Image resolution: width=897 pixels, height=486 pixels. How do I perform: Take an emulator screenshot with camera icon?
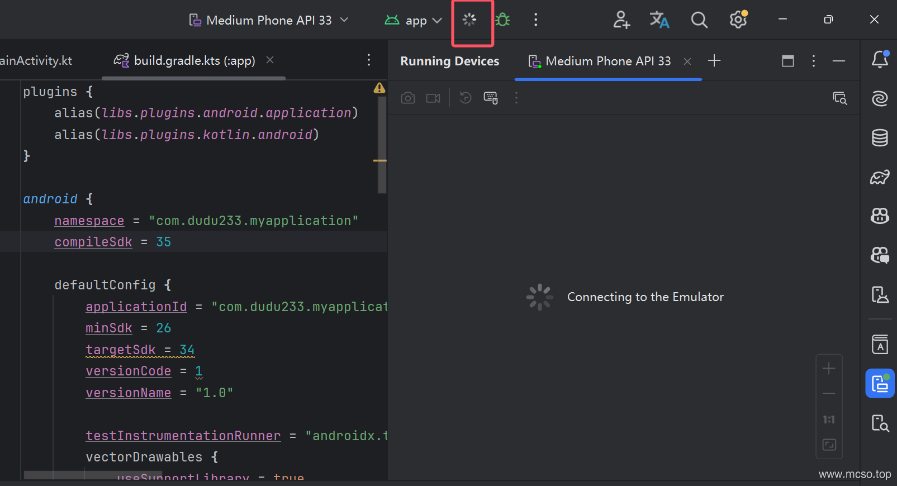pos(408,98)
